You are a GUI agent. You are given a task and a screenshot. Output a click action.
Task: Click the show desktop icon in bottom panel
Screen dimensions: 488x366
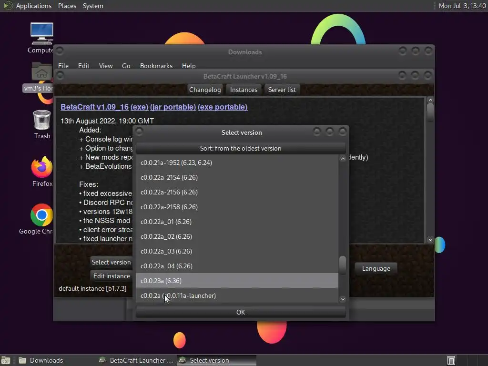(x=6, y=360)
